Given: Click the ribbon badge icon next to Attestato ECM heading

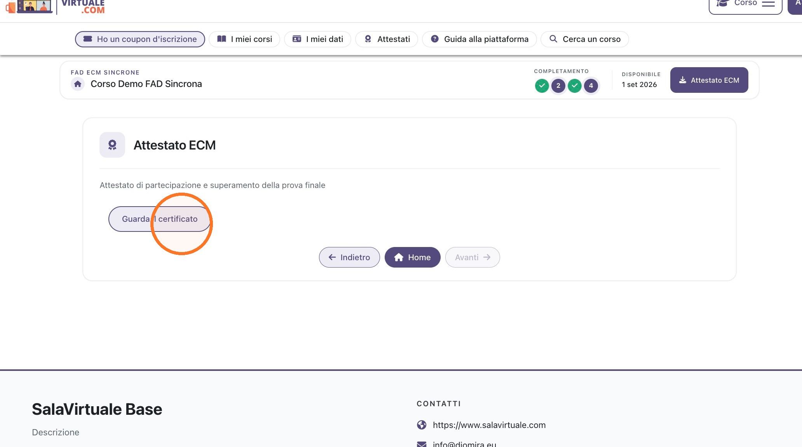Looking at the screenshot, I should point(112,145).
